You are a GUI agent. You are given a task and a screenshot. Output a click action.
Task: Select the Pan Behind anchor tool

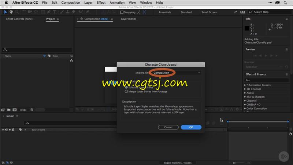click(36, 12)
